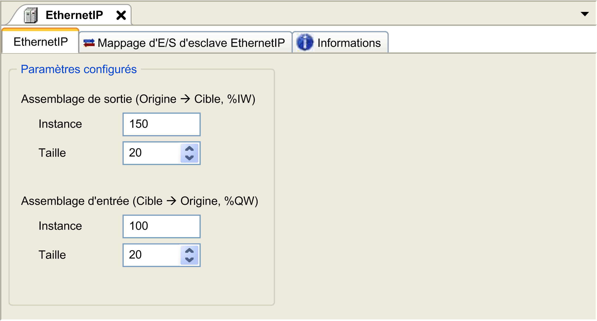Screen dimensions: 597x321
Task: Click the Paramètres configurés group title
Action: [79, 69]
